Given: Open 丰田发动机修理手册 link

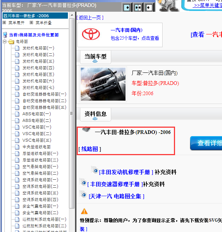Looking at the screenshot, I should (x=126, y=172).
